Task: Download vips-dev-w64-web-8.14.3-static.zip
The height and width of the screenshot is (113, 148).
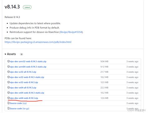Action: point(27,93)
